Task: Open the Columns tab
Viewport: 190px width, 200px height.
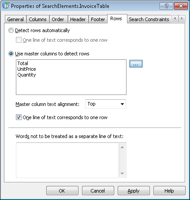Action: pos(37,19)
